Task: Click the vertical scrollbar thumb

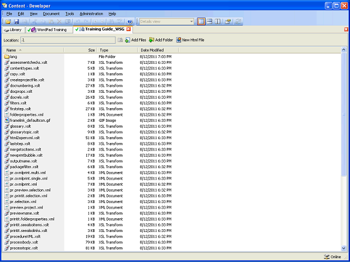Action: click(x=343, y=114)
